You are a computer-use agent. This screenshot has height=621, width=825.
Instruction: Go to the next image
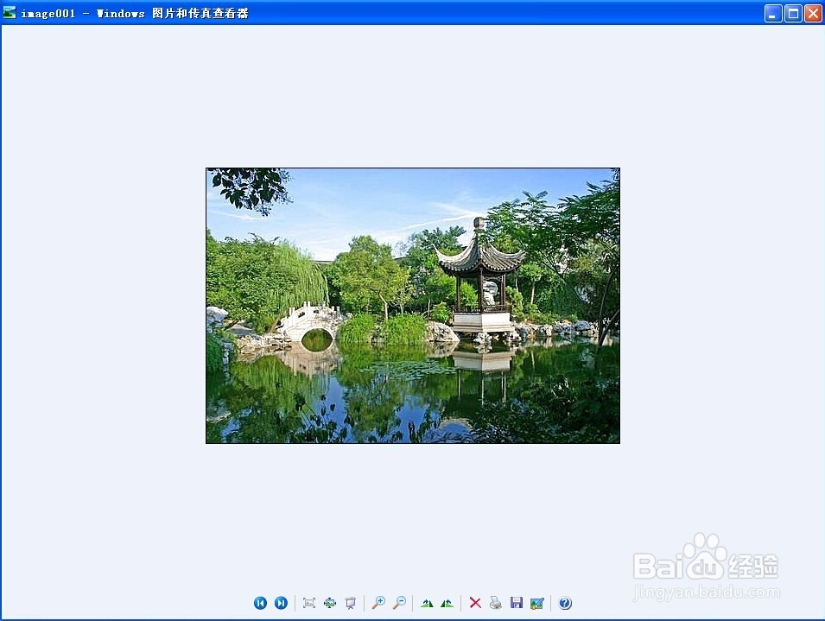point(282,603)
